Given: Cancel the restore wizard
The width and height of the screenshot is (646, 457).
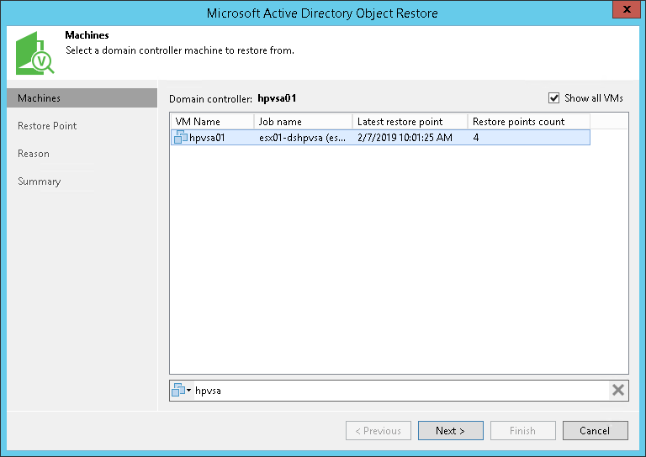Looking at the screenshot, I should 594,431.
